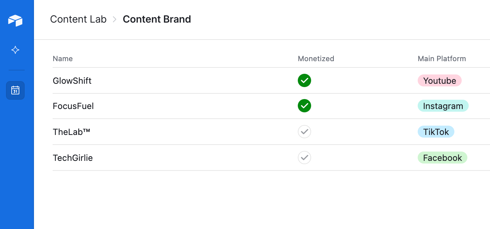Check Monetized for TheLab™

click(x=304, y=132)
